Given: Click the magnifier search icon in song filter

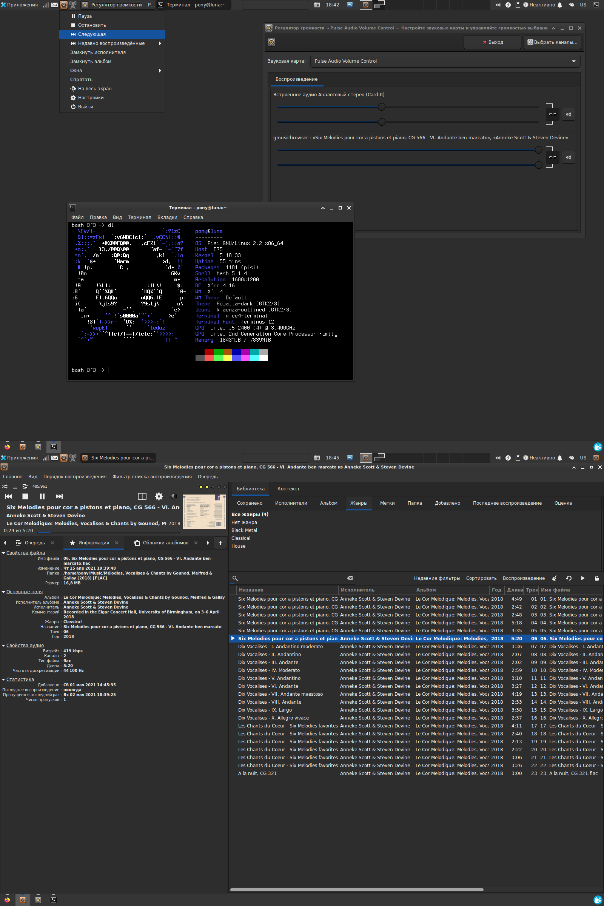Looking at the screenshot, I should point(235,578).
